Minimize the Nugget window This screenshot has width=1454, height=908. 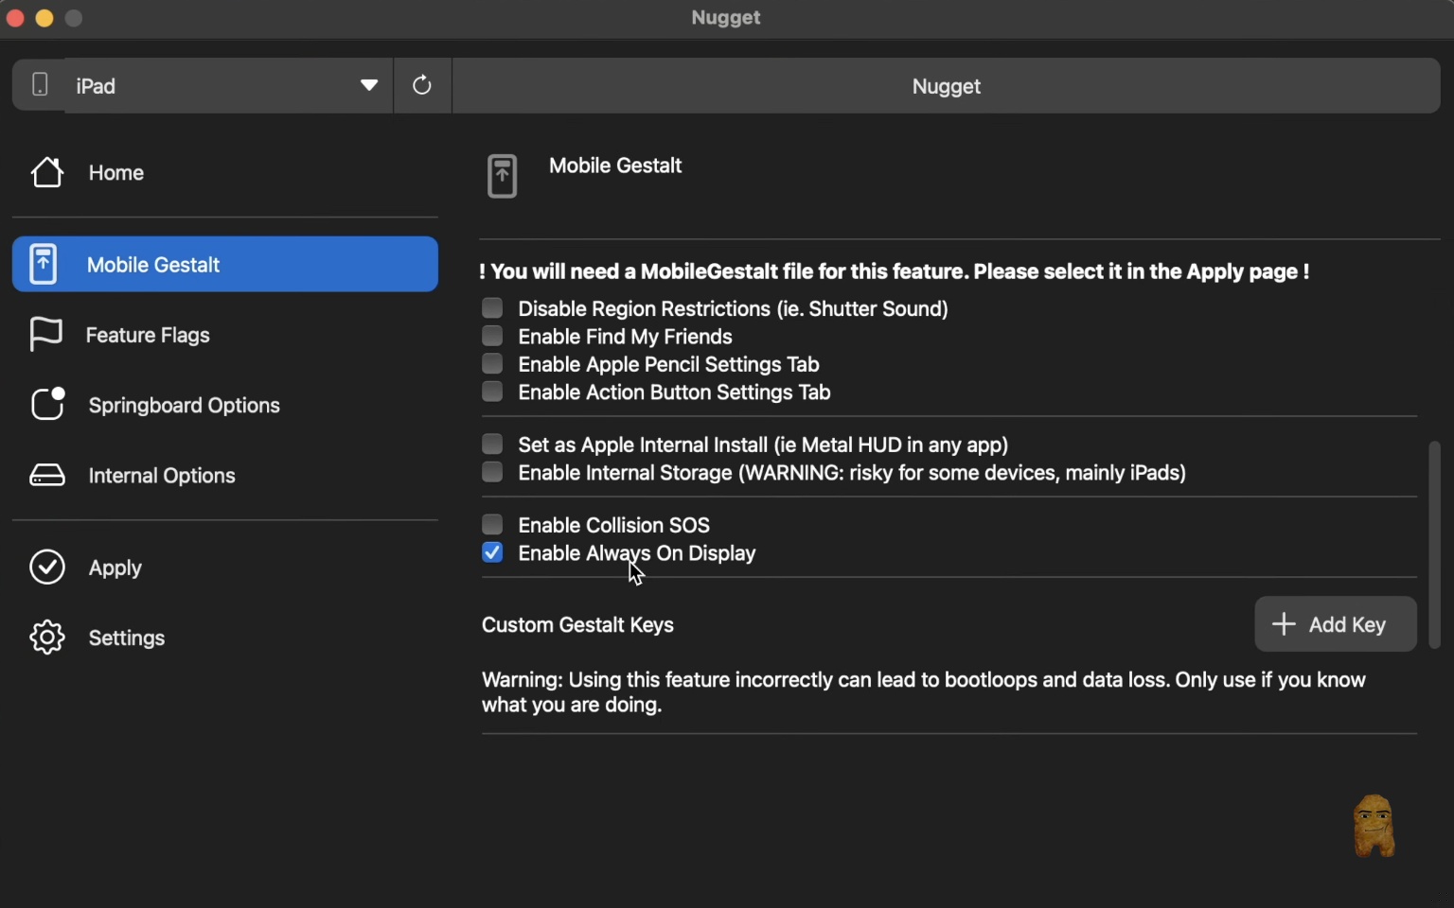[44, 18]
